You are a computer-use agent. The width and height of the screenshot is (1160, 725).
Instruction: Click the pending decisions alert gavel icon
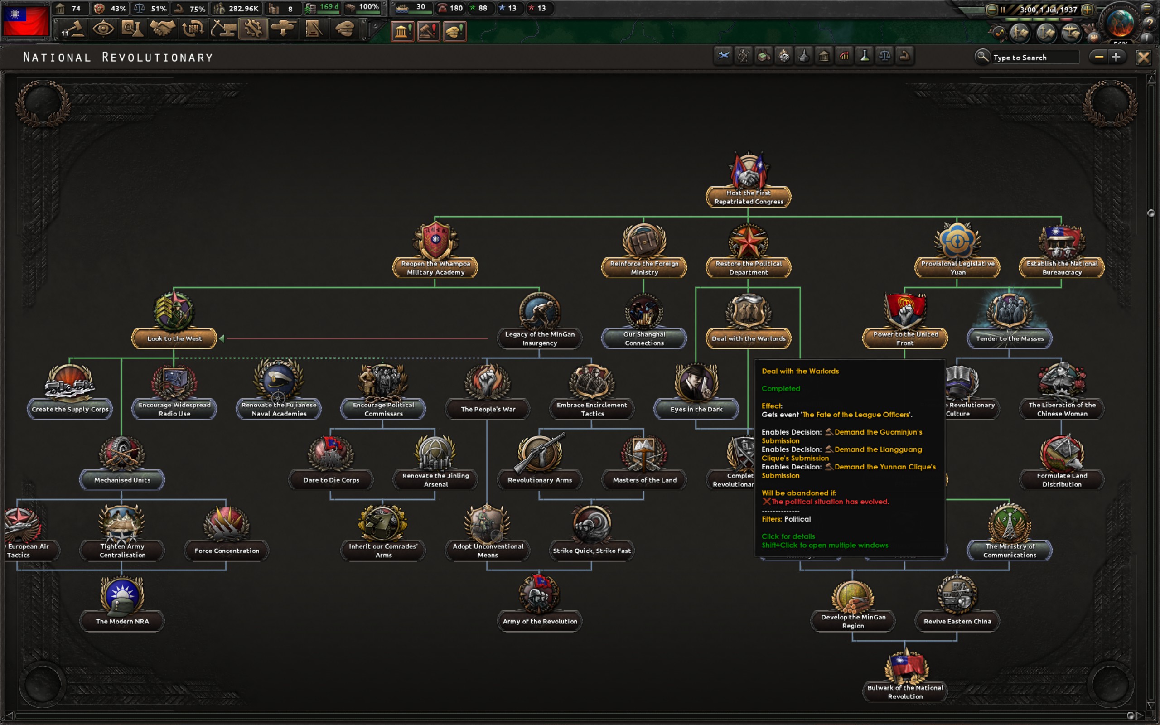[428, 31]
